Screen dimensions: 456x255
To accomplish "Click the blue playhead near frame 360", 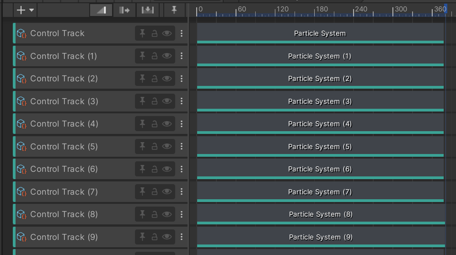I will click(x=445, y=9).
